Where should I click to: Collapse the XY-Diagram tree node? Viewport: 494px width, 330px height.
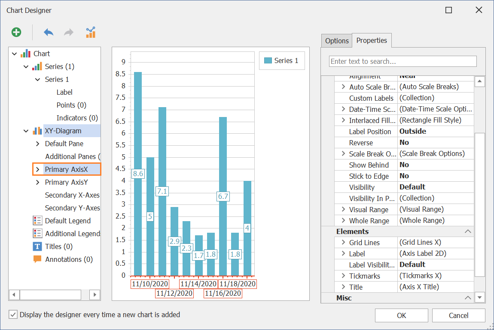(26, 131)
